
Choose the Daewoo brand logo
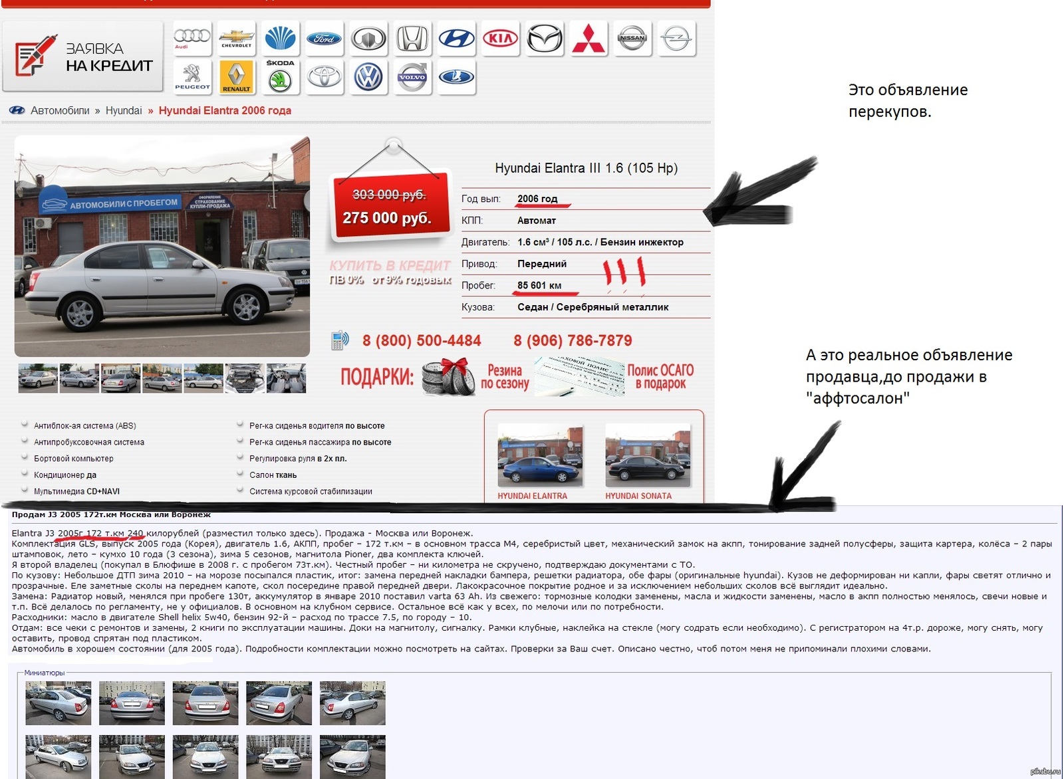tap(280, 39)
